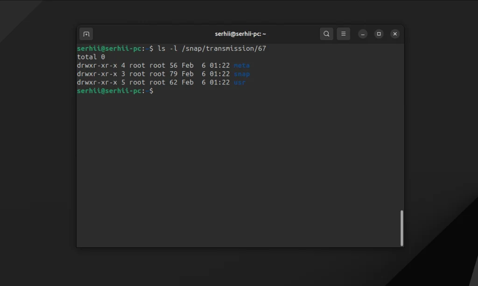Viewport: 478px width, 286px height.
Task: Click the permissions string on the meta row
Action: coord(97,66)
